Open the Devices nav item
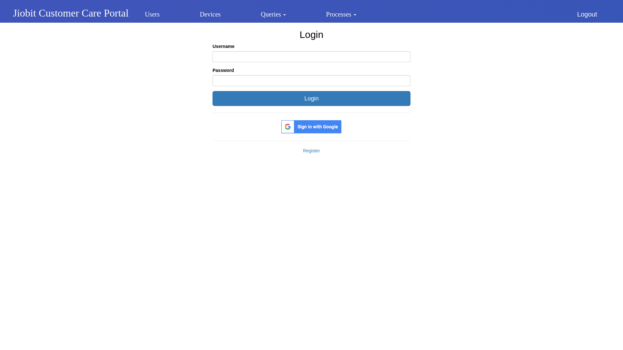Screen dimensions: 623x350 (210, 14)
